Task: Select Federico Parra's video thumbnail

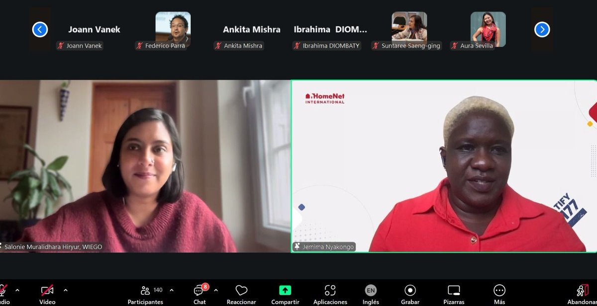Action: (x=173, y=29)
